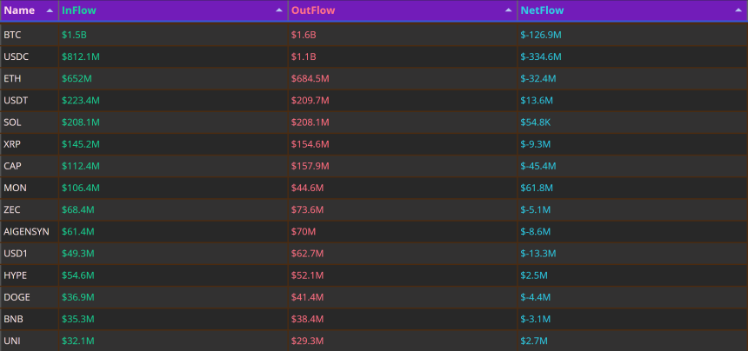Image resolution: width=748 pixels, height=351 pixels.
Task: Select the USDT row name
Action: (x=16, y=101)
